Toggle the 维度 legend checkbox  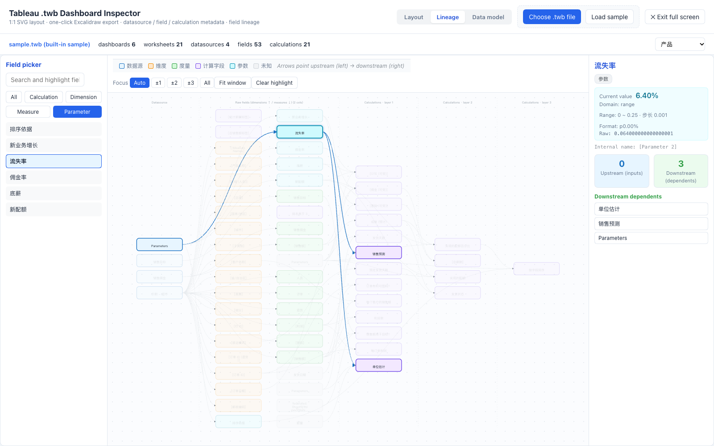(151, 66)
